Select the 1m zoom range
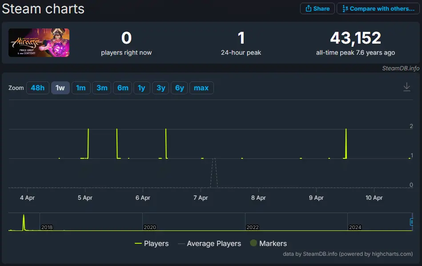The height and width of the screenshot is (266, 422). [x=81, y=88]
